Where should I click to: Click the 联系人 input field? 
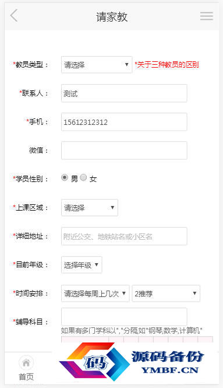124,93
